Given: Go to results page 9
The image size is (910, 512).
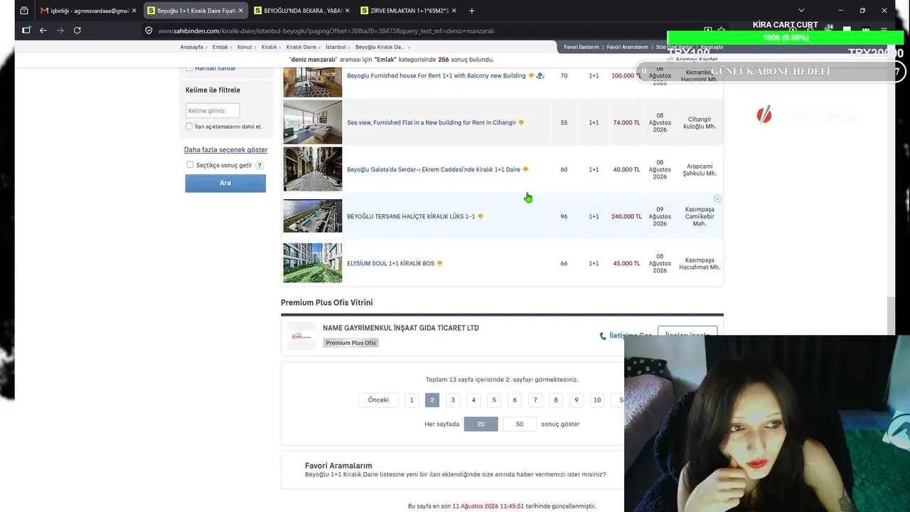Looking at the screenshot, I should pos(577,400).
